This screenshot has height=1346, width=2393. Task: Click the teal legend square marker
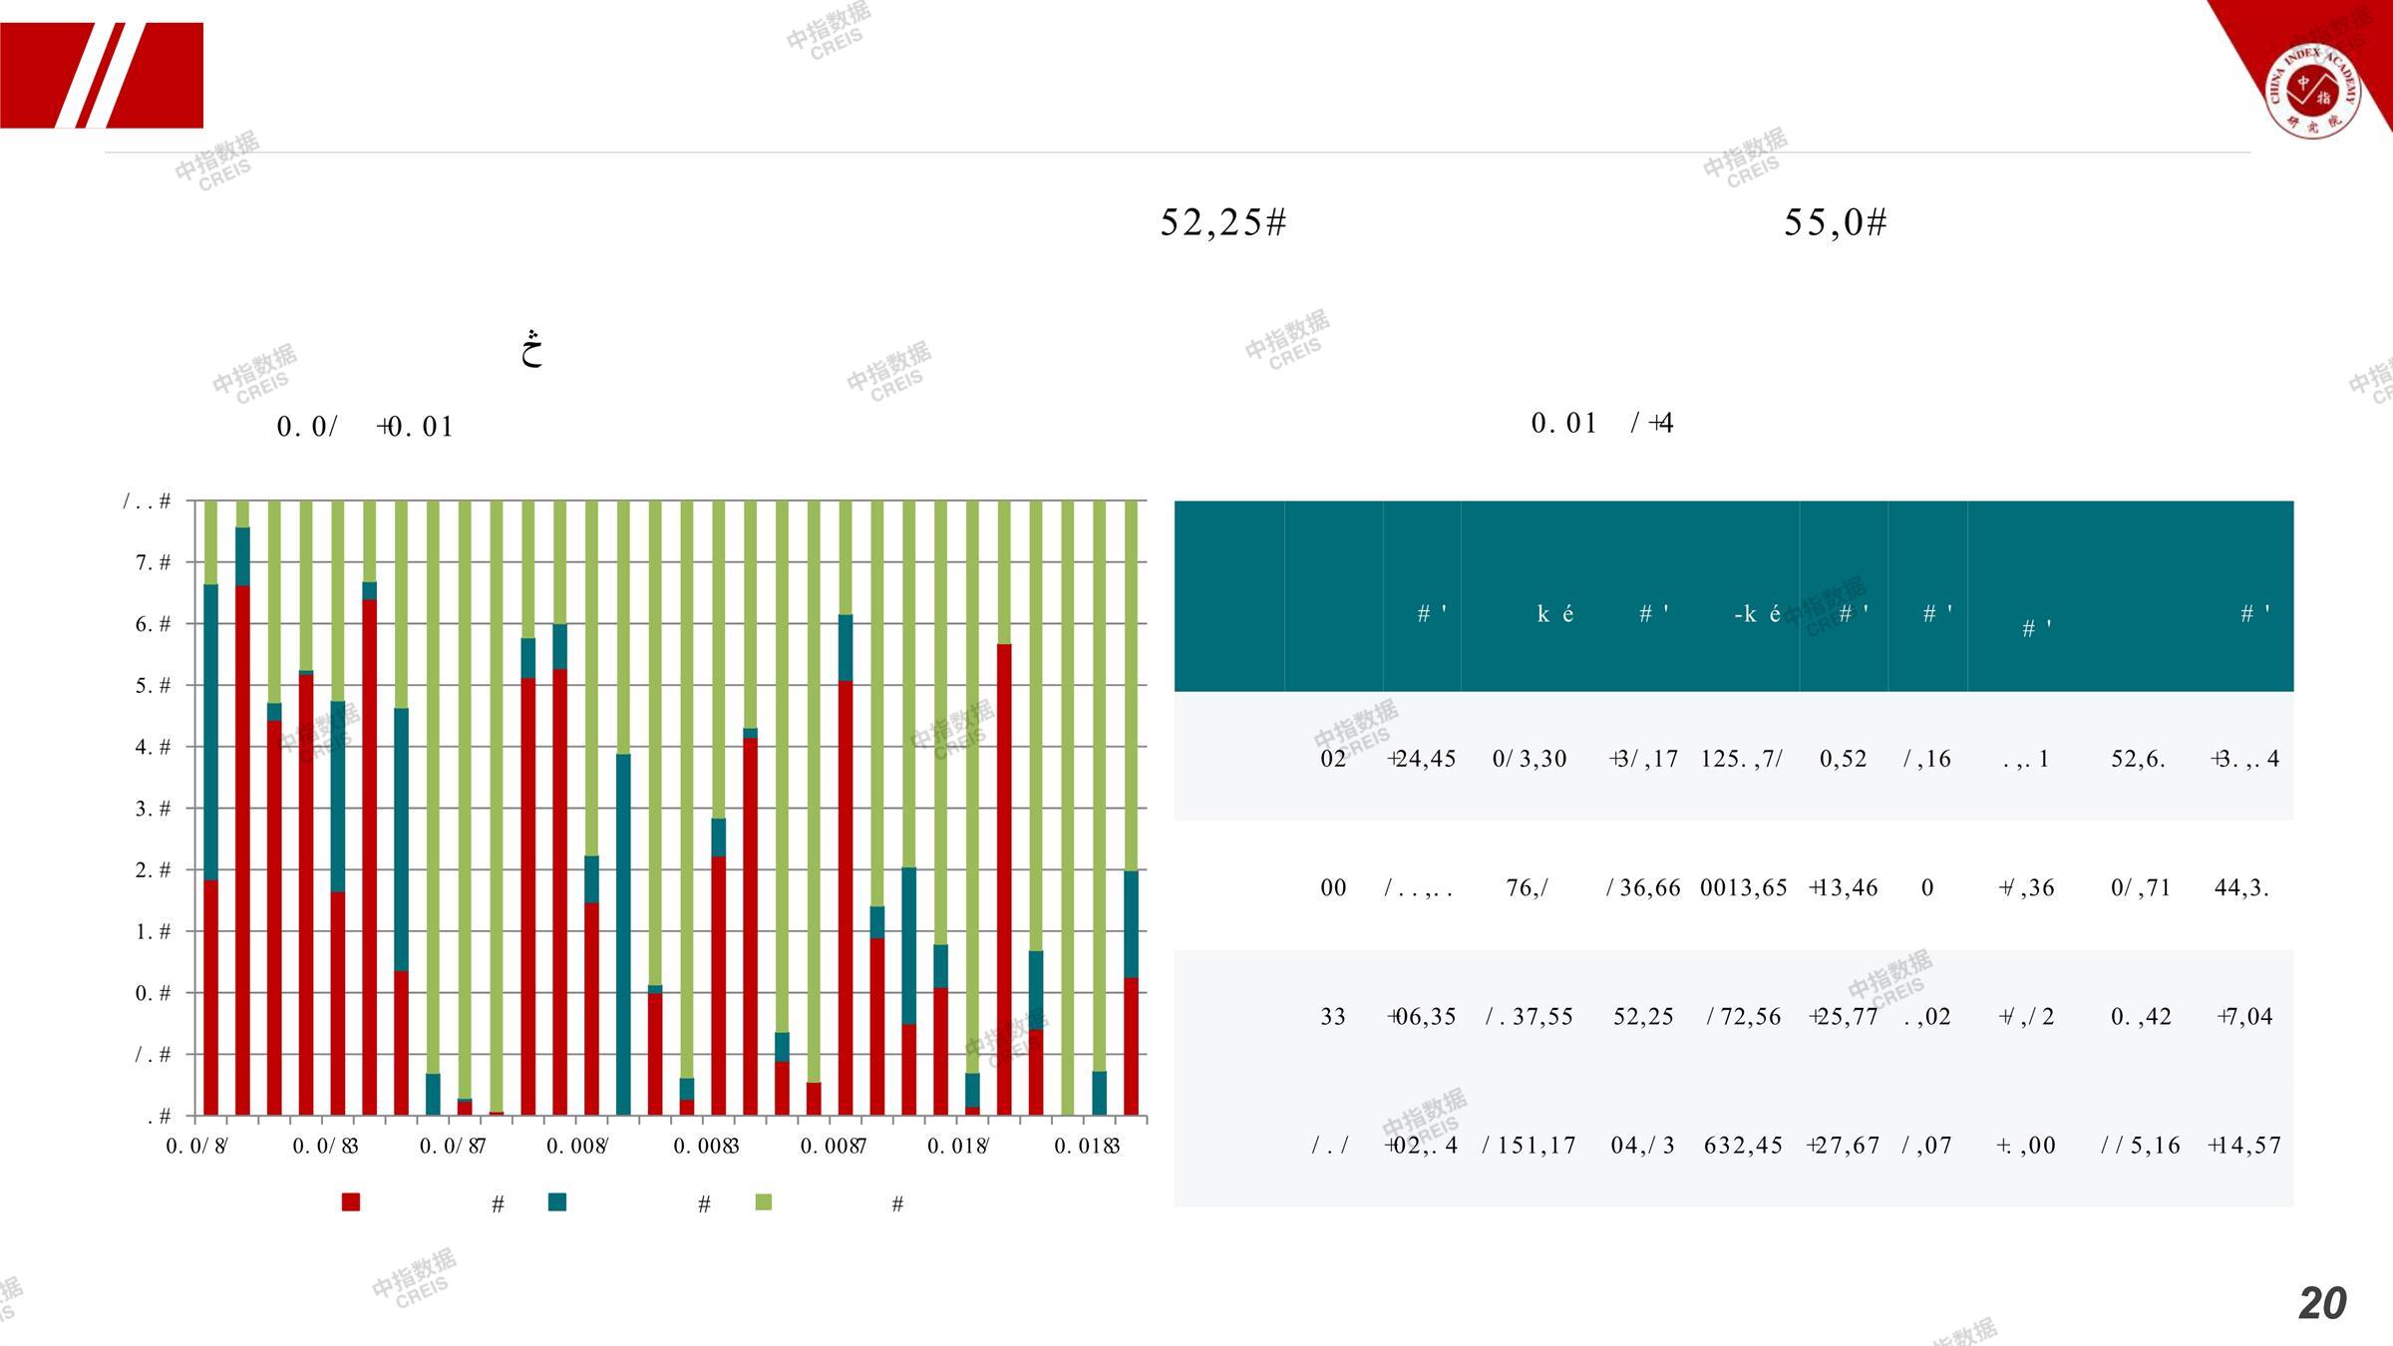click(557, 1201)
